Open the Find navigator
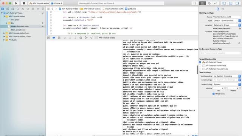This screenshot has width=242, height=136. (18, 9)
